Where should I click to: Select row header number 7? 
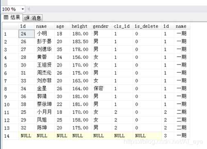click(11, 81)
